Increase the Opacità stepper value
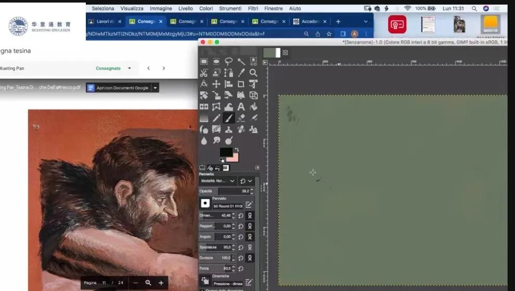The height and width of the screenshot is (291, 515). [x=252, y=189]
